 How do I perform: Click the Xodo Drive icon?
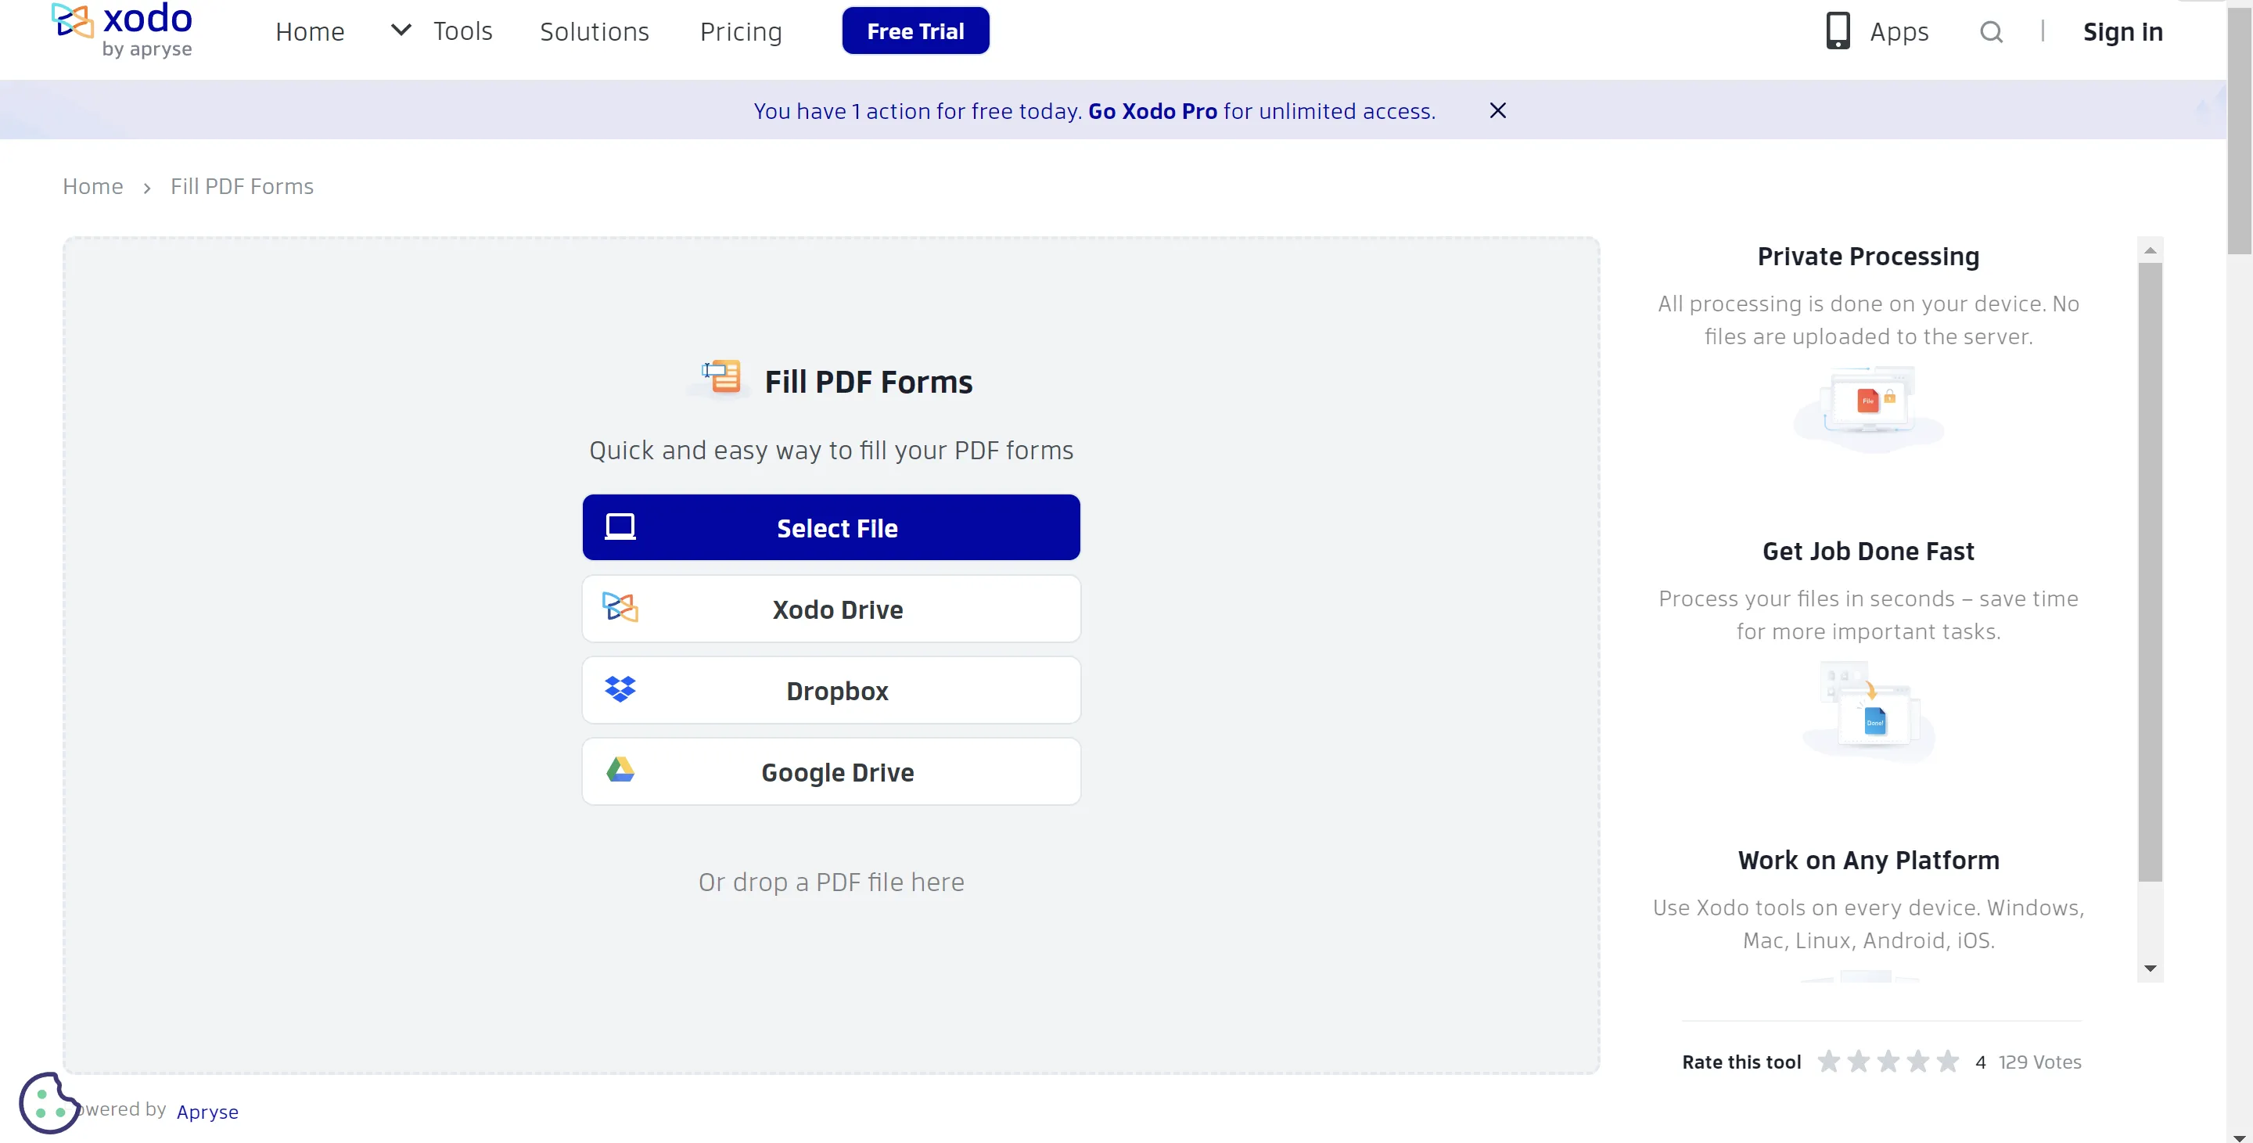[x=621, y=608]
